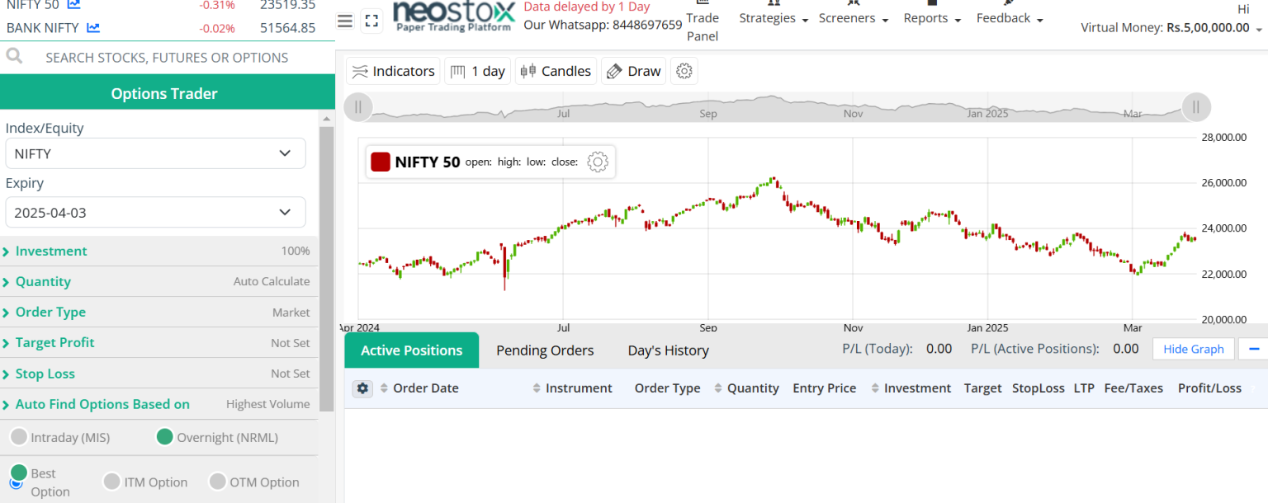Image resolution: width=1268 pixels, height=503 pixels.
Task: Click the NIFTY 50 legend settings gear
Action: (x=597, y=162)
